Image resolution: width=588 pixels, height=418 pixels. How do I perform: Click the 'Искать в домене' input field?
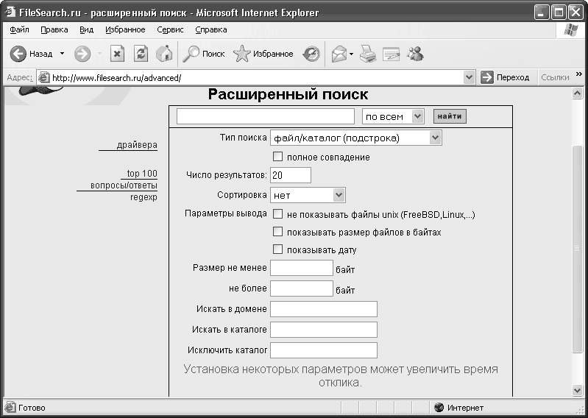[x=324, y=309]
